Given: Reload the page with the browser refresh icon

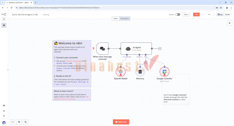Looking at the screenshot, I should tap(11, 8).
